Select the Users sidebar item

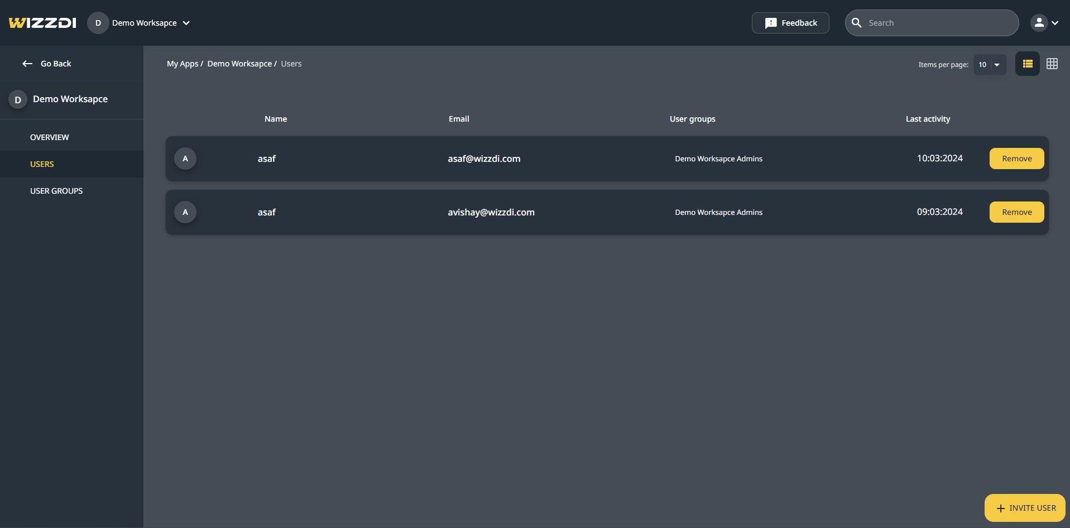coord(42,164)
